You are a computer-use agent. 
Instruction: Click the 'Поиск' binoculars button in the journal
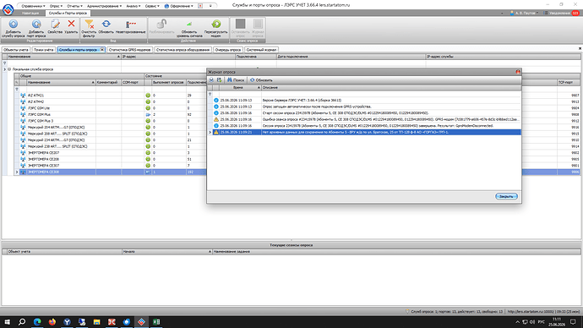click(236, 80)
